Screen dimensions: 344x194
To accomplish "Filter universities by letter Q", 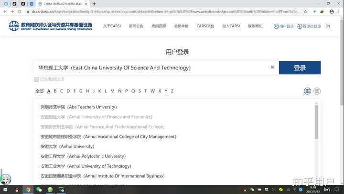I will coord(133,91).
